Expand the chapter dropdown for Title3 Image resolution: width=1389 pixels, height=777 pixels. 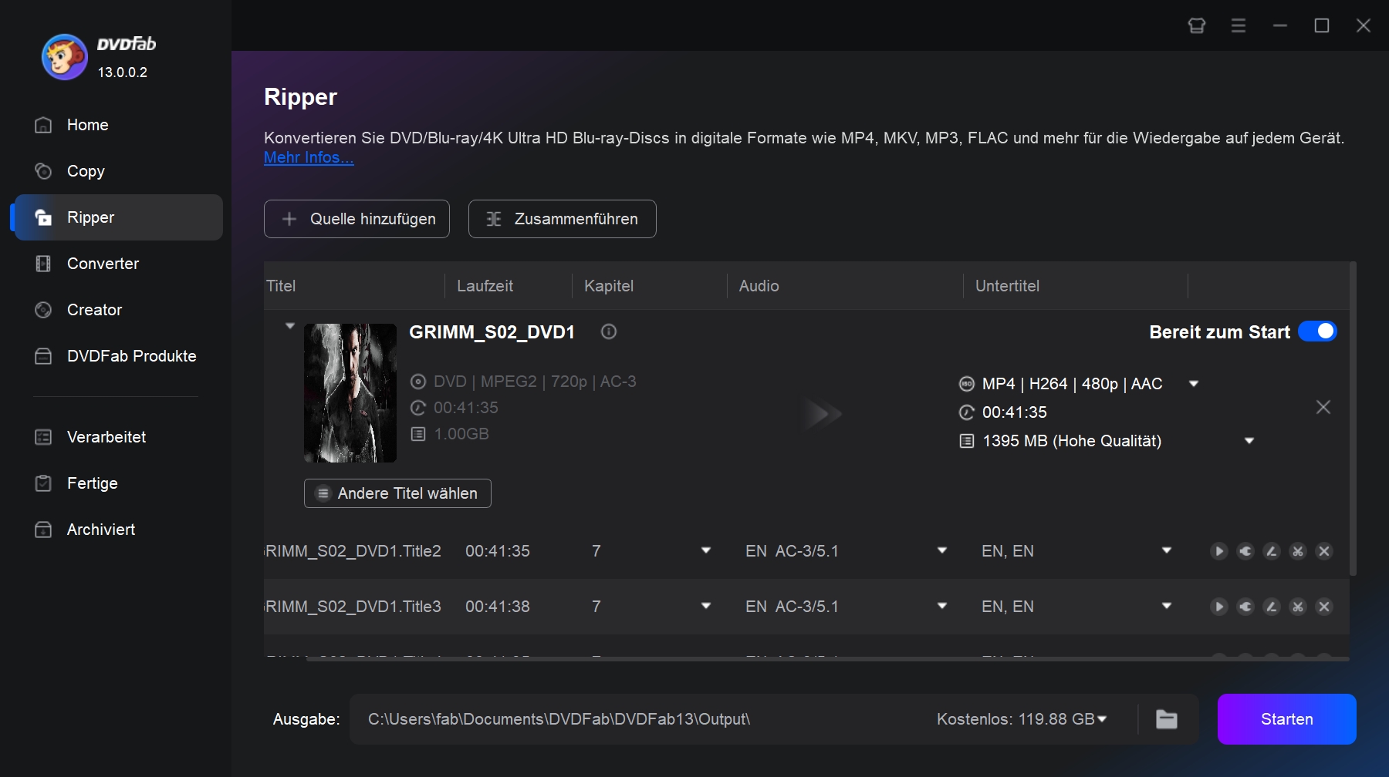[x=706, y=606]
